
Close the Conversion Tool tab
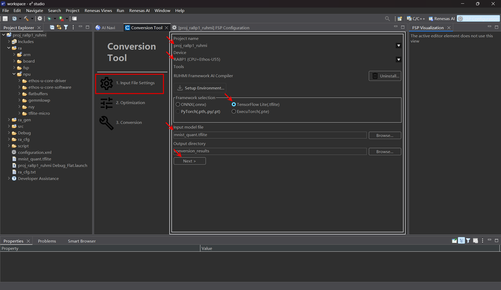point(166,28)
